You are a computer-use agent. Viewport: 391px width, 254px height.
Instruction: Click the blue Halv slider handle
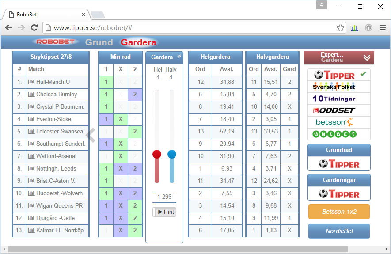point(172,154)
